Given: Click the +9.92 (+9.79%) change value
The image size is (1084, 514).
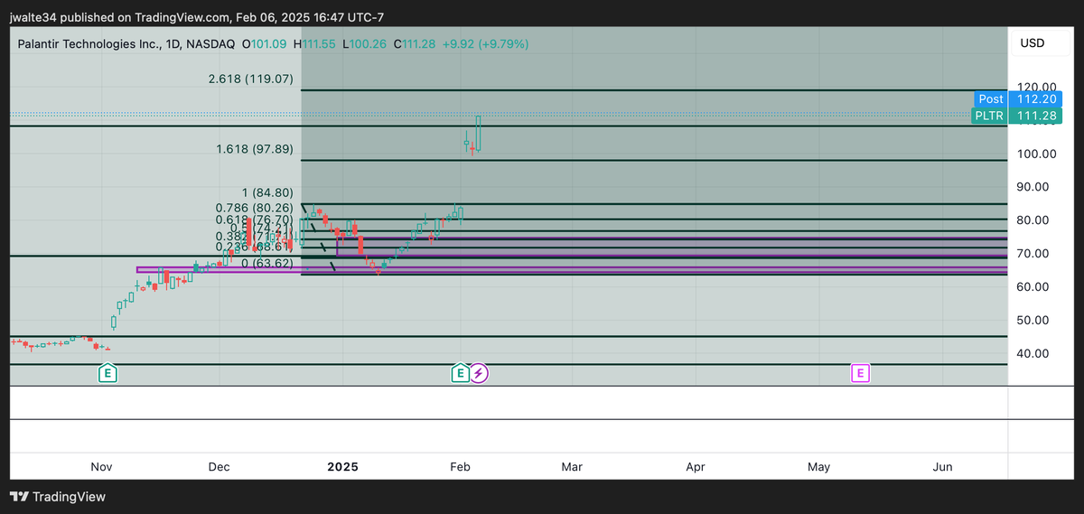Looking at the screenshot, I should click(x=485, y=43).
